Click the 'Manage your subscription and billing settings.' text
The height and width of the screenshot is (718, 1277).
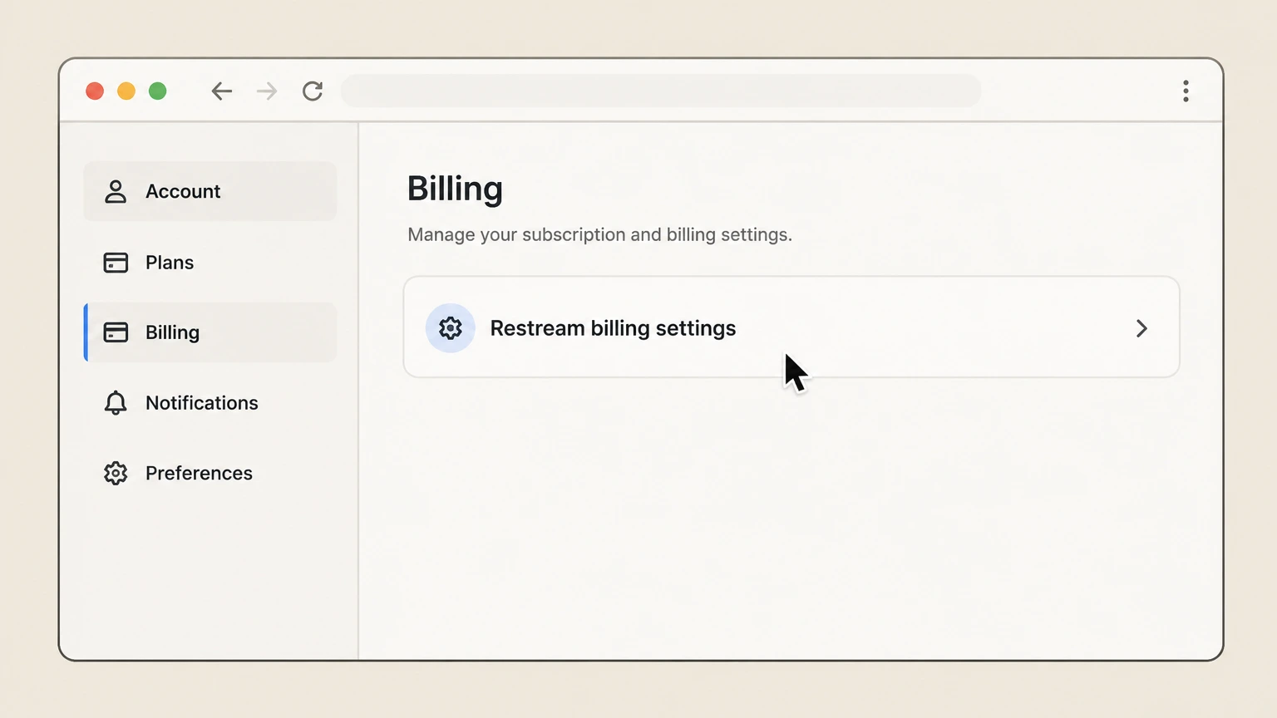tap(599, 235)
